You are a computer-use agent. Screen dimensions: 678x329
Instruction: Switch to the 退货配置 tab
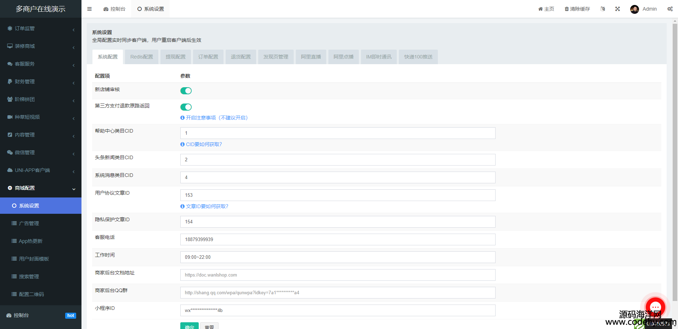point(241,57)
